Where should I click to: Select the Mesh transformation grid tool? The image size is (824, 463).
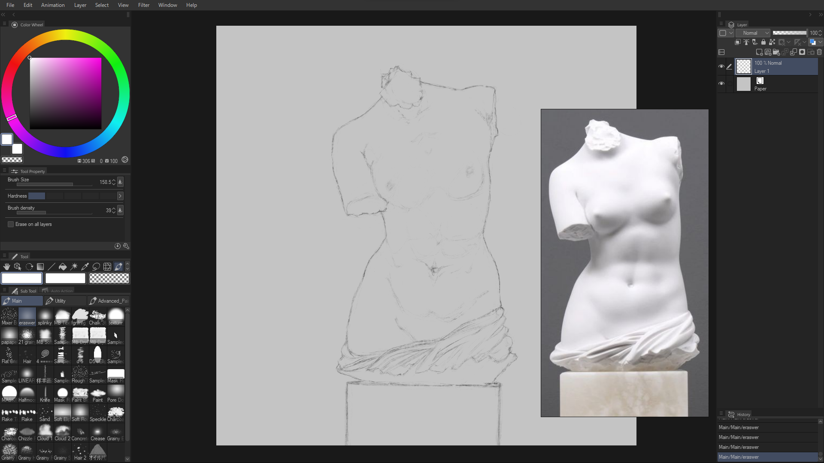107,267
